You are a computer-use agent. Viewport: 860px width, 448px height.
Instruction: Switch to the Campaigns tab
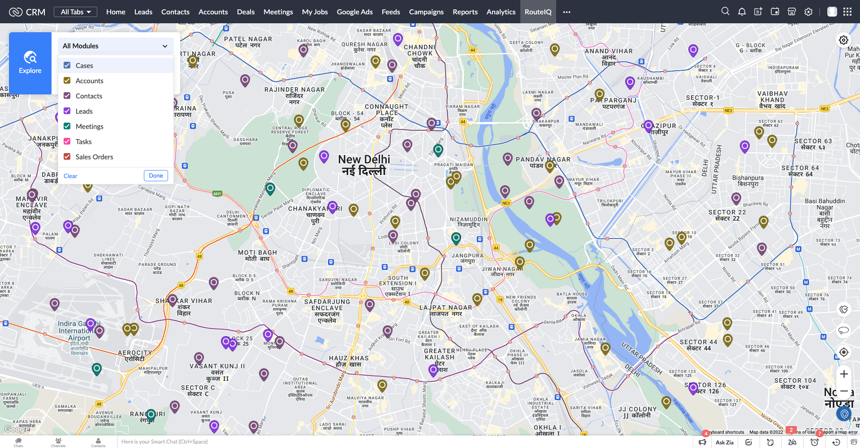click(426, 12)
